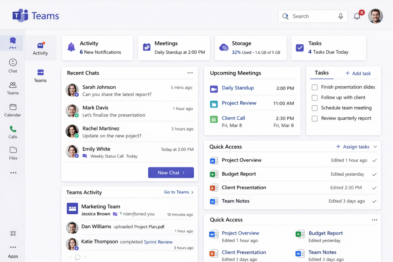Check the Follow up with client task
393x262 pixels.
[315, 98]
